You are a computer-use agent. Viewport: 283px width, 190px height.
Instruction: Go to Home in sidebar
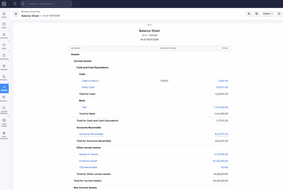pyautogui.click(x=4, y=15)
